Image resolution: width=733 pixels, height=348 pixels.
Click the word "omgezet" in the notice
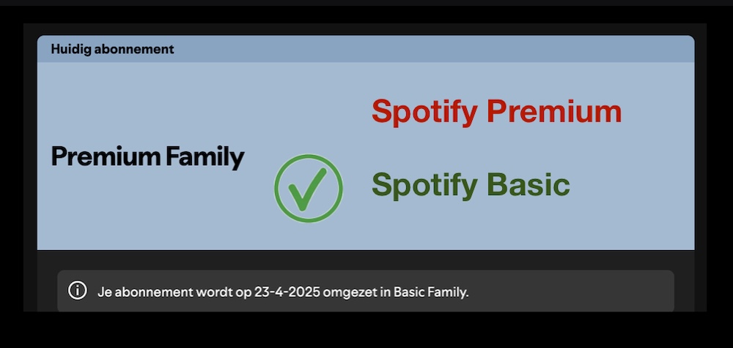(349, 292)
